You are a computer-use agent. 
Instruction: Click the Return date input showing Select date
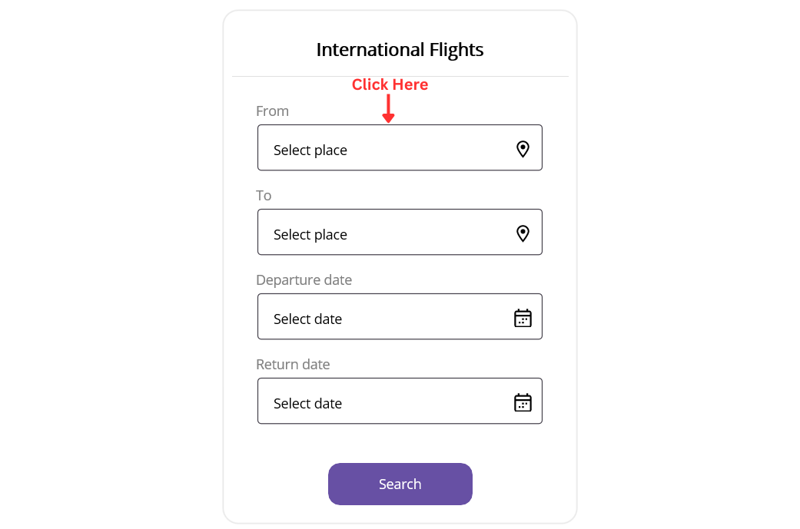coord(369,401)
